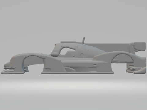Select the rear wing endplate of the car
The image size is (147, 110).
click(140, 46)
